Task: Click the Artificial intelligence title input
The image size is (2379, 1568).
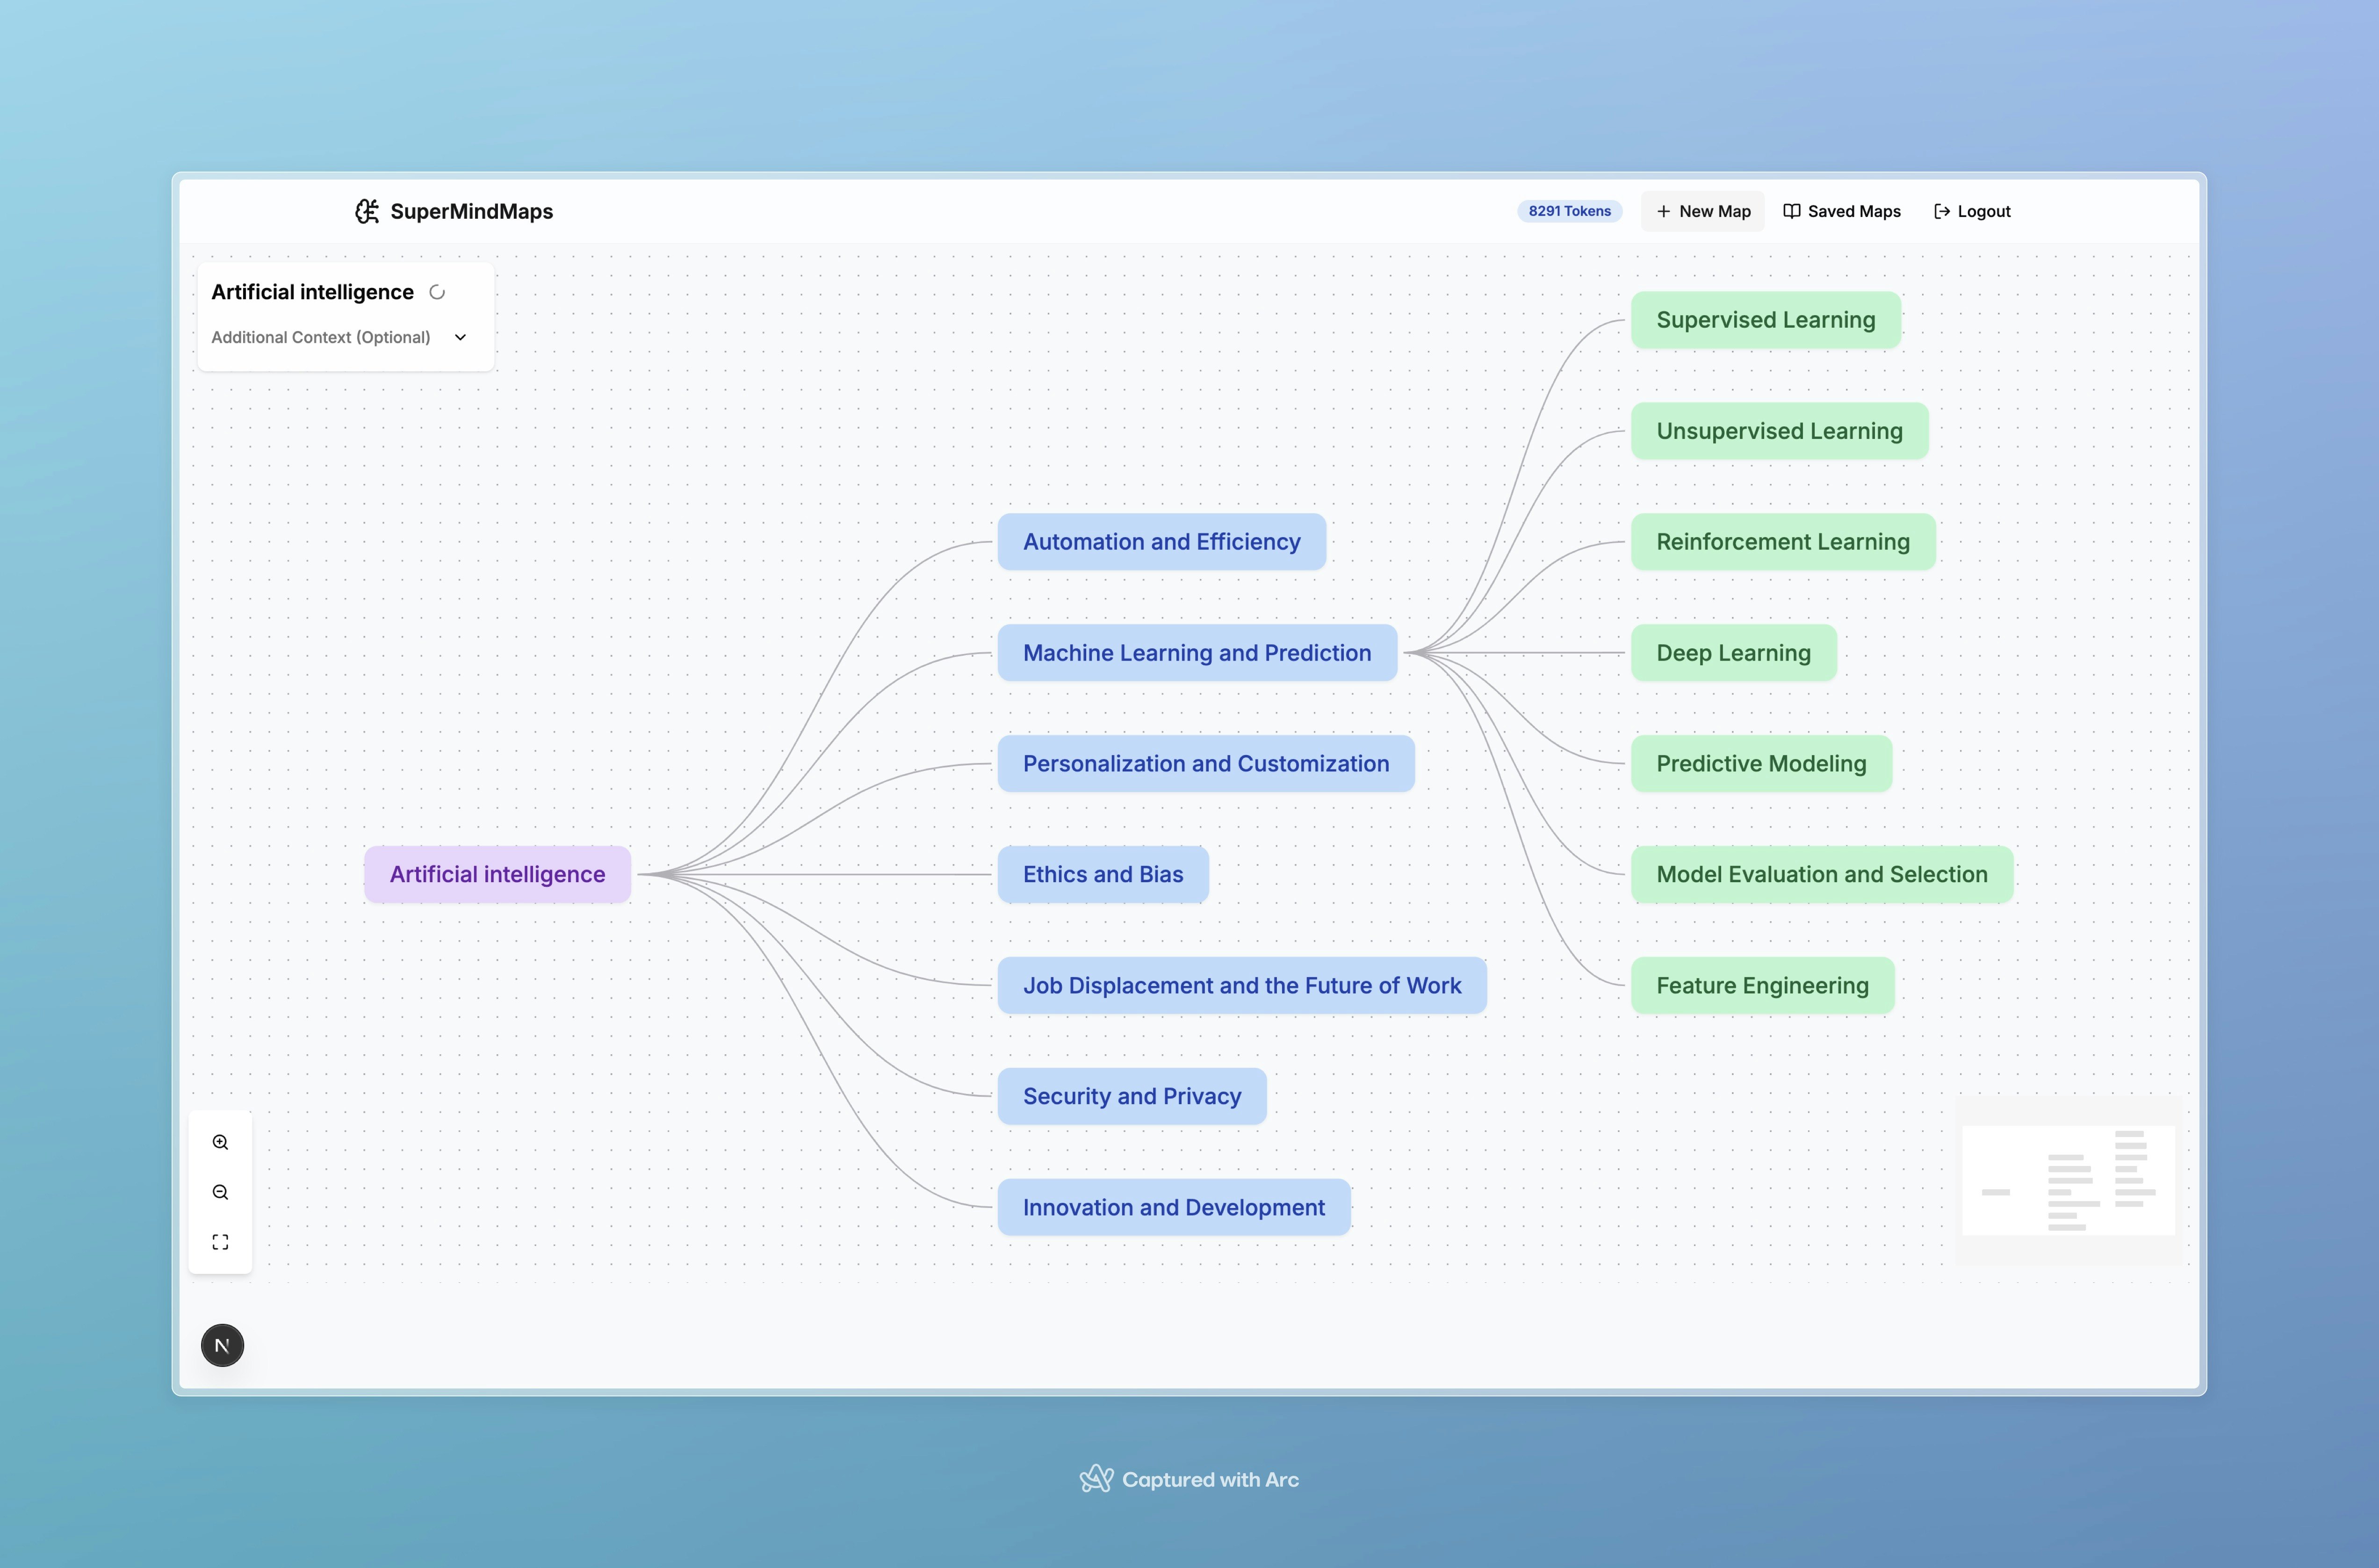Action: click(312, 292)
